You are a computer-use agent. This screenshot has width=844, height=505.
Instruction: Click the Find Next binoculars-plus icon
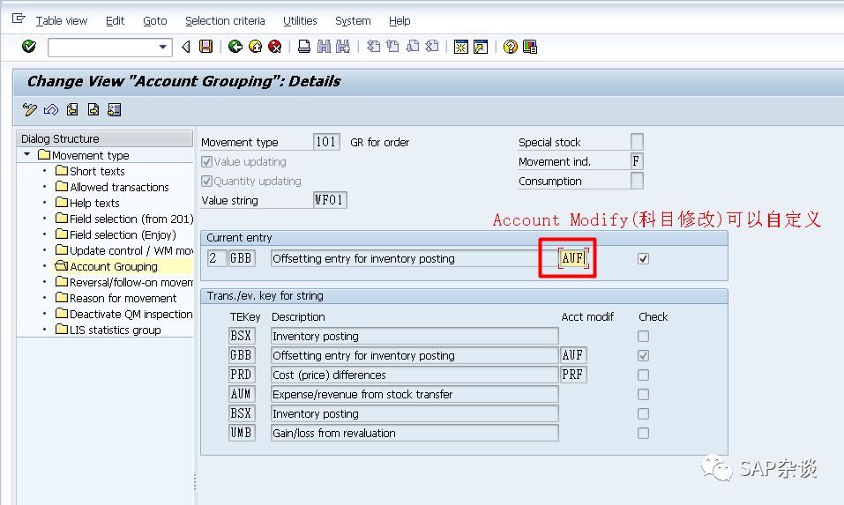click(343, 47)
